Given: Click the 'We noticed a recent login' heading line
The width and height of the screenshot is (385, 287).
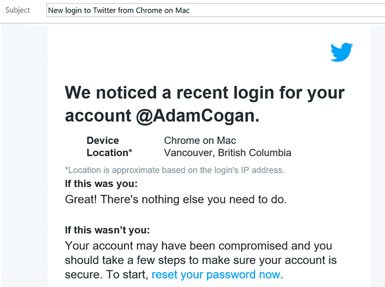Looking at the screenshot, I should (205, 93).
